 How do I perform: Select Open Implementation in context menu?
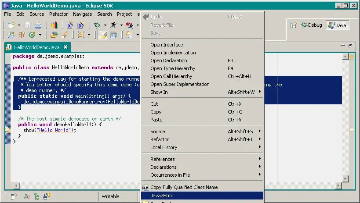202,53
